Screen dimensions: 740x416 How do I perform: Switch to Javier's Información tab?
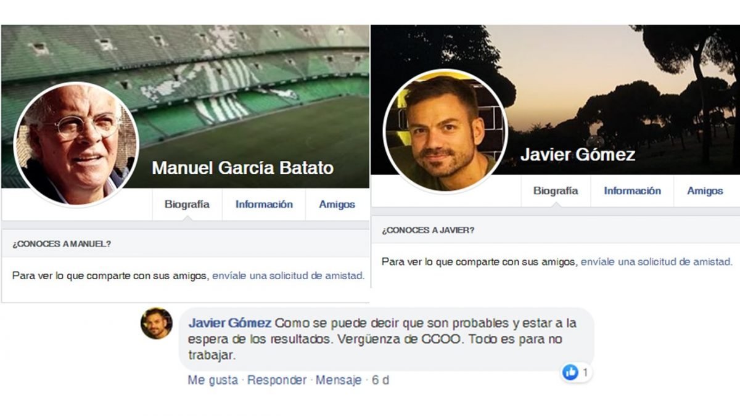(x=632, y=191)
